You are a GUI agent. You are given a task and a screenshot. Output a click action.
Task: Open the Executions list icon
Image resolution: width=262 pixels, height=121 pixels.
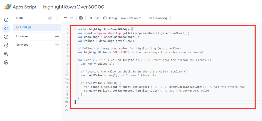pos(6,54)
